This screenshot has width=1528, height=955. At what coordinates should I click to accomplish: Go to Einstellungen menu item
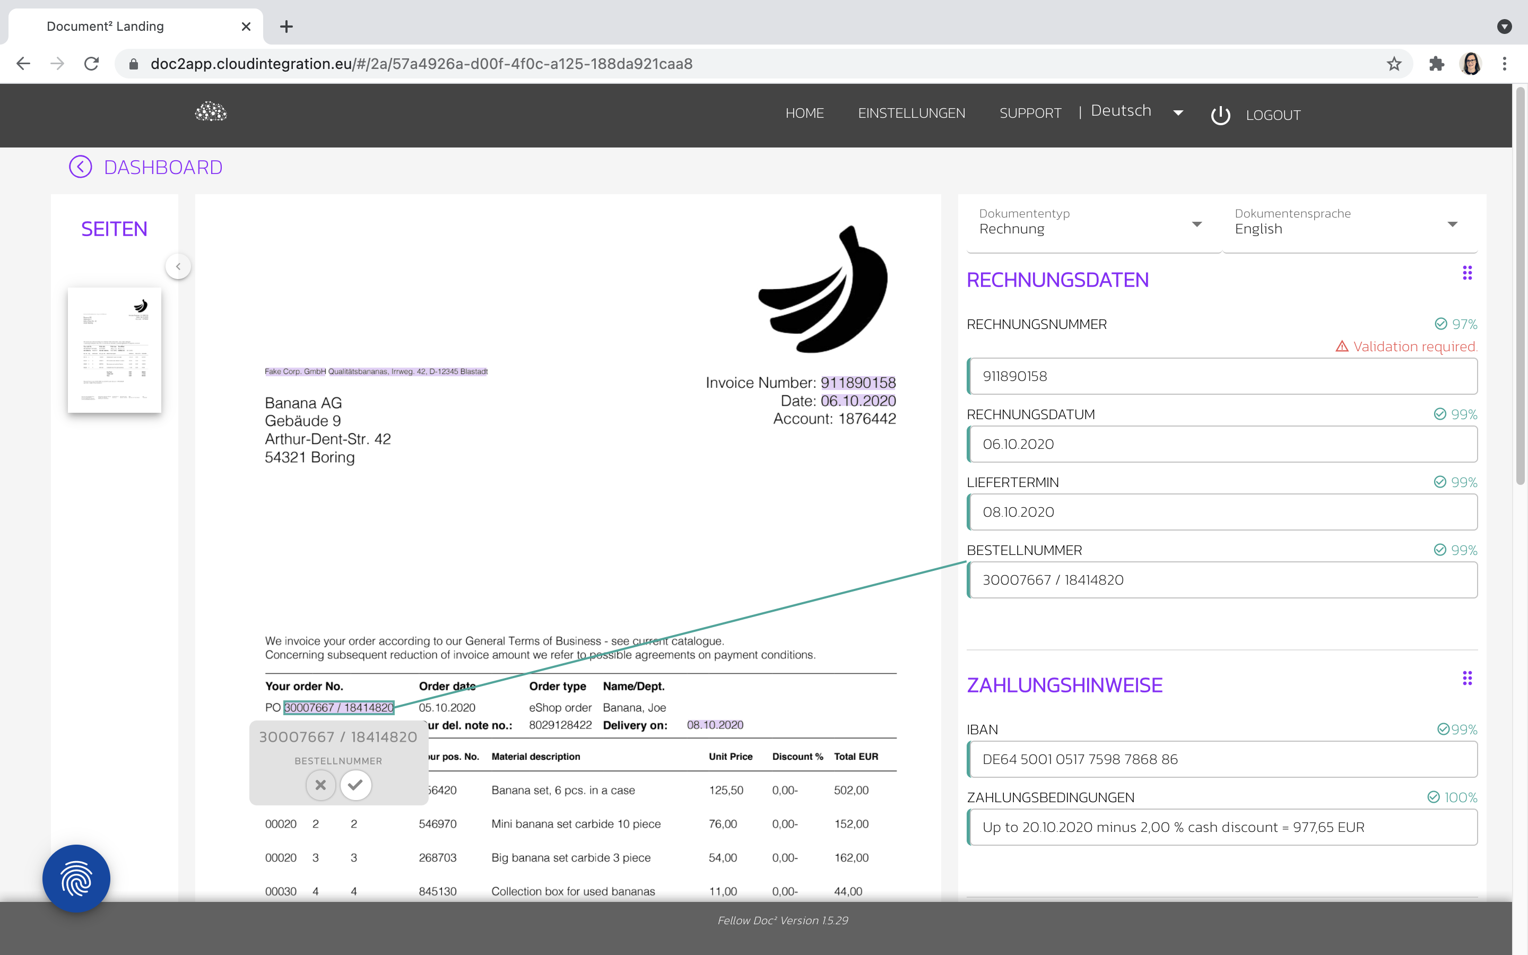pyautogui.click(x=911, y=113)
